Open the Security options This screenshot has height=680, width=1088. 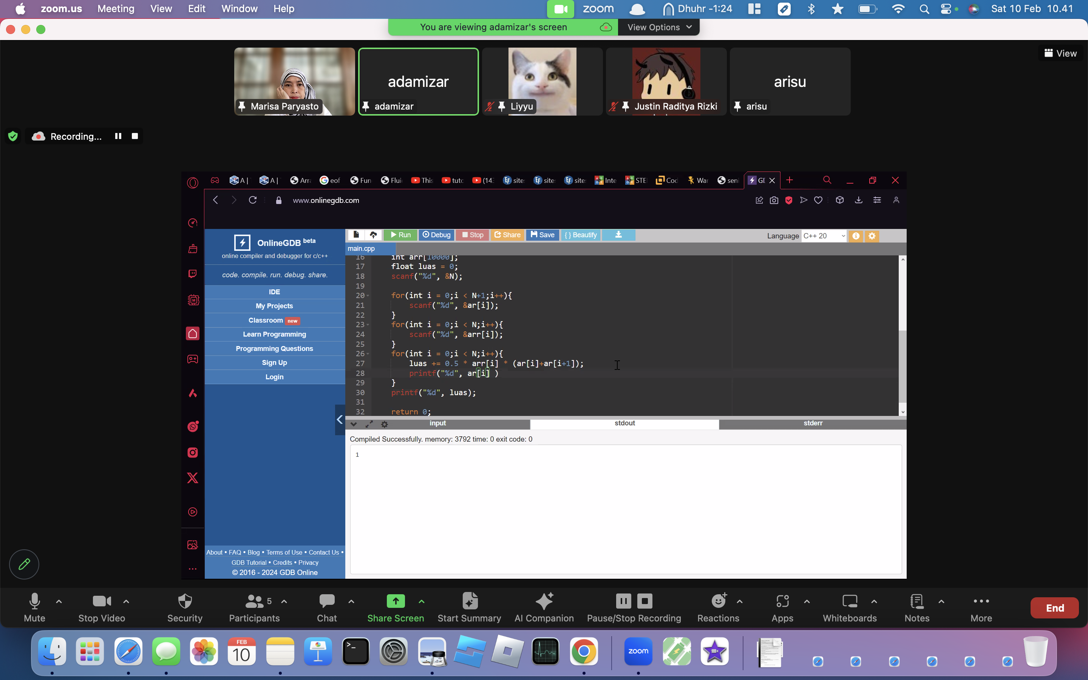185,607
